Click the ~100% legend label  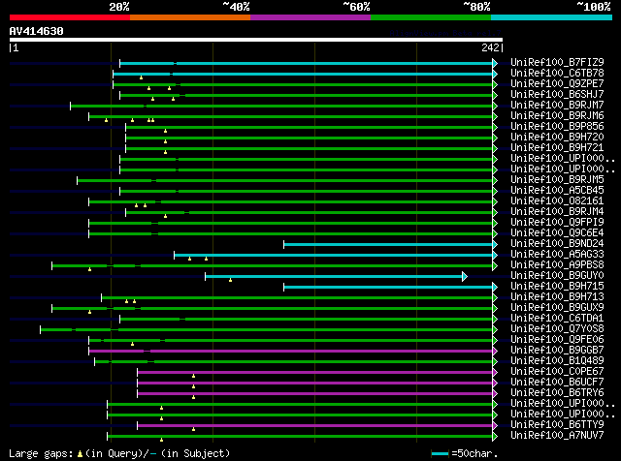594,7
